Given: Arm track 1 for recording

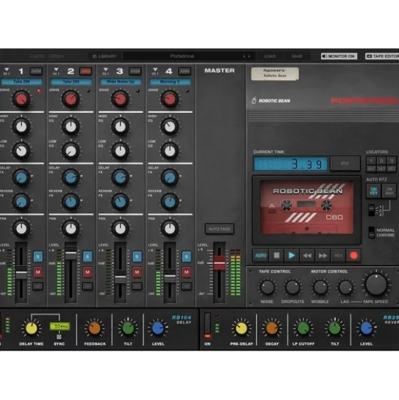Looking at the screenshot, I should 37,71.
